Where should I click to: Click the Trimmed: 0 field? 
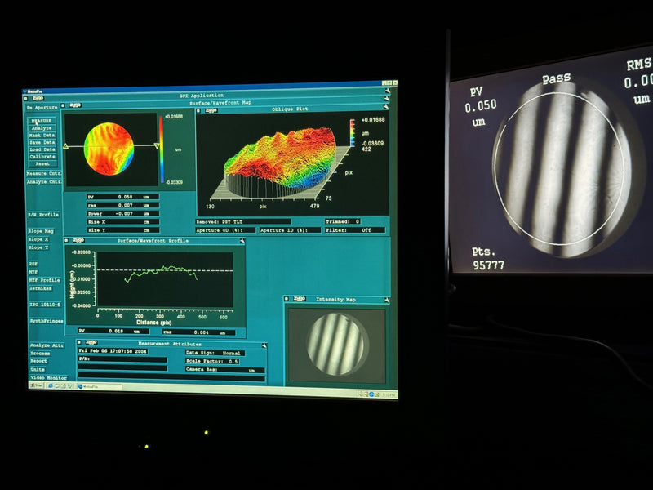click(343, 221)
